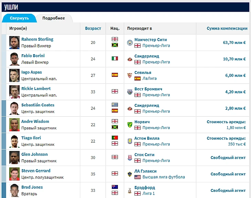
Task: Click the ЛаЛига league link
Action: [150, 79]
